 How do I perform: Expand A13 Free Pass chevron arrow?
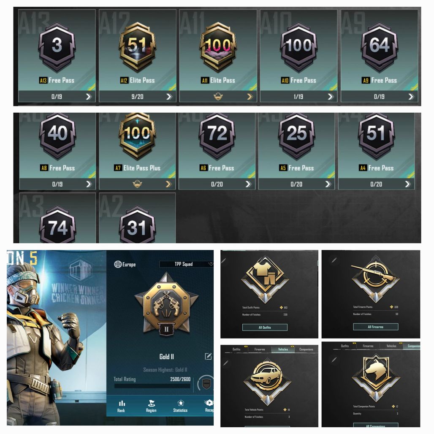coord(89,97)
